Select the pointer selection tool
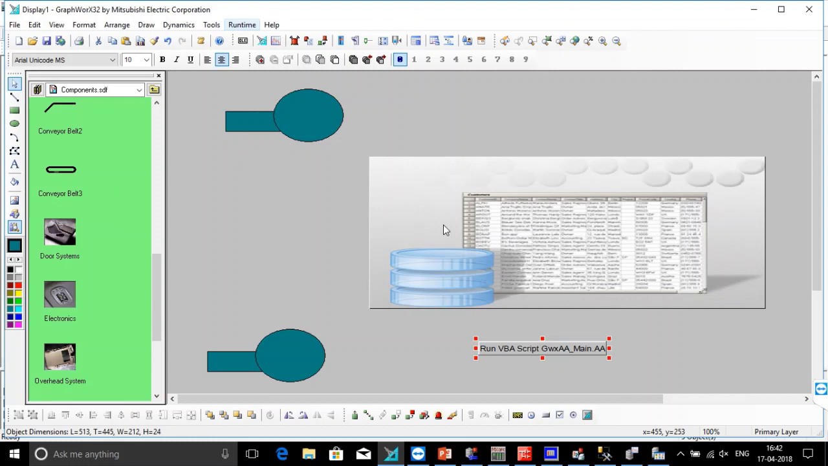828x466 pixels. [x=14, y=84]
